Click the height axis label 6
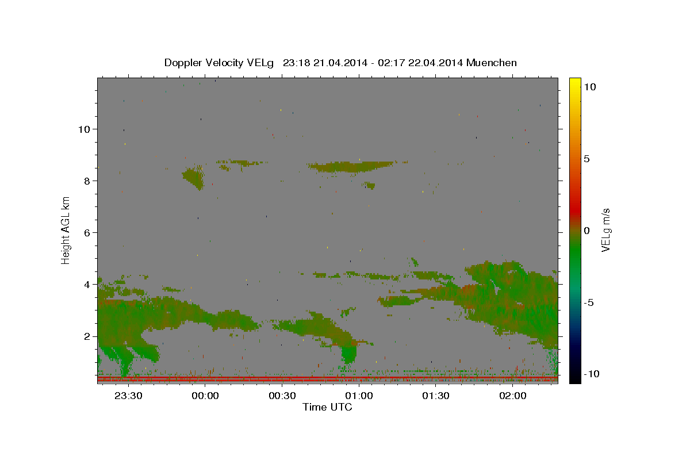 (x=87, y=232)
